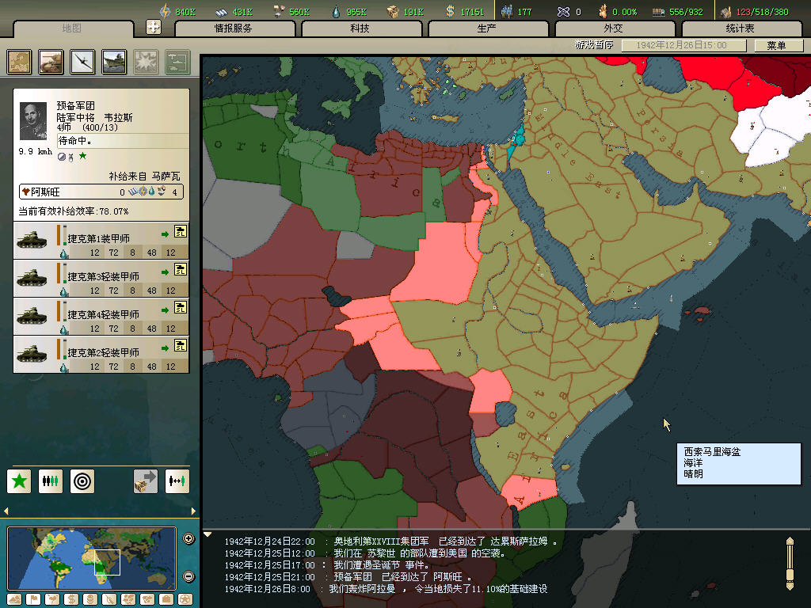The width and height of the screenshot is (811, 608).
Task: Click the message log scrollbar handle
Action: (790, 575)
